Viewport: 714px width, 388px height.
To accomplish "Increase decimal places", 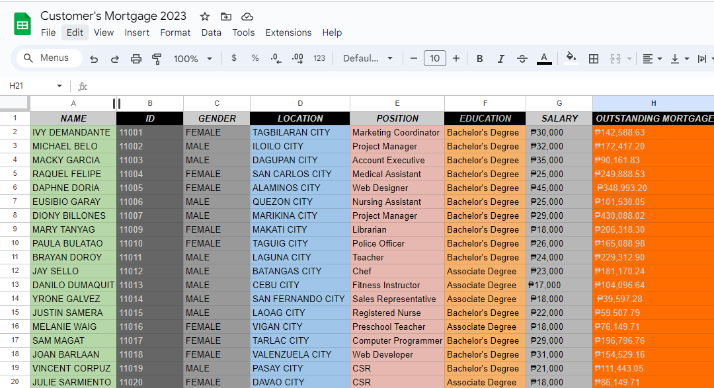I will tap(297, 58).
